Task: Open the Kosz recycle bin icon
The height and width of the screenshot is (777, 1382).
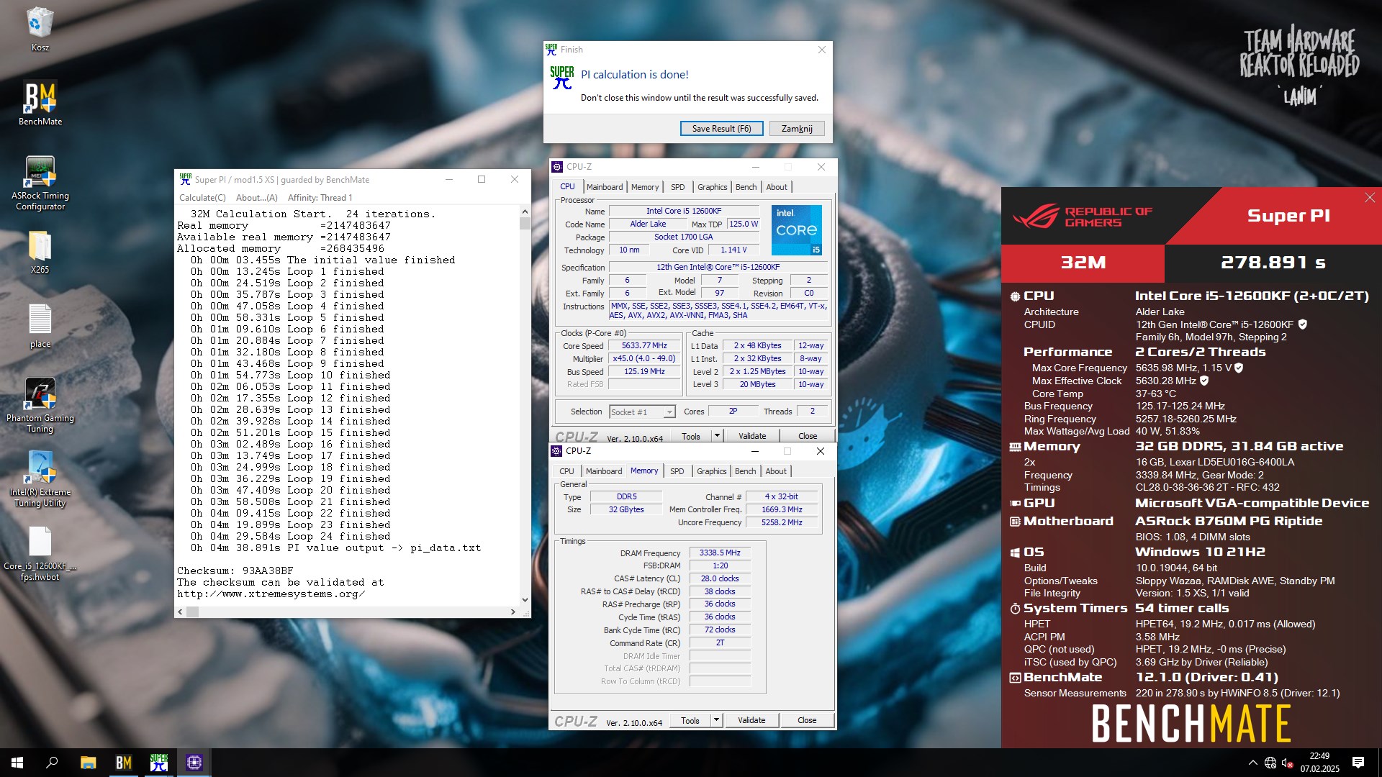Action: point(40,29)
